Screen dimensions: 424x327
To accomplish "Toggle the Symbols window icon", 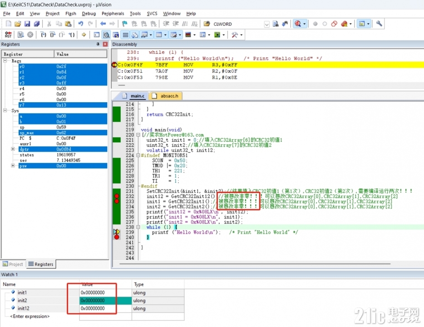I will (x=116, y=35).
